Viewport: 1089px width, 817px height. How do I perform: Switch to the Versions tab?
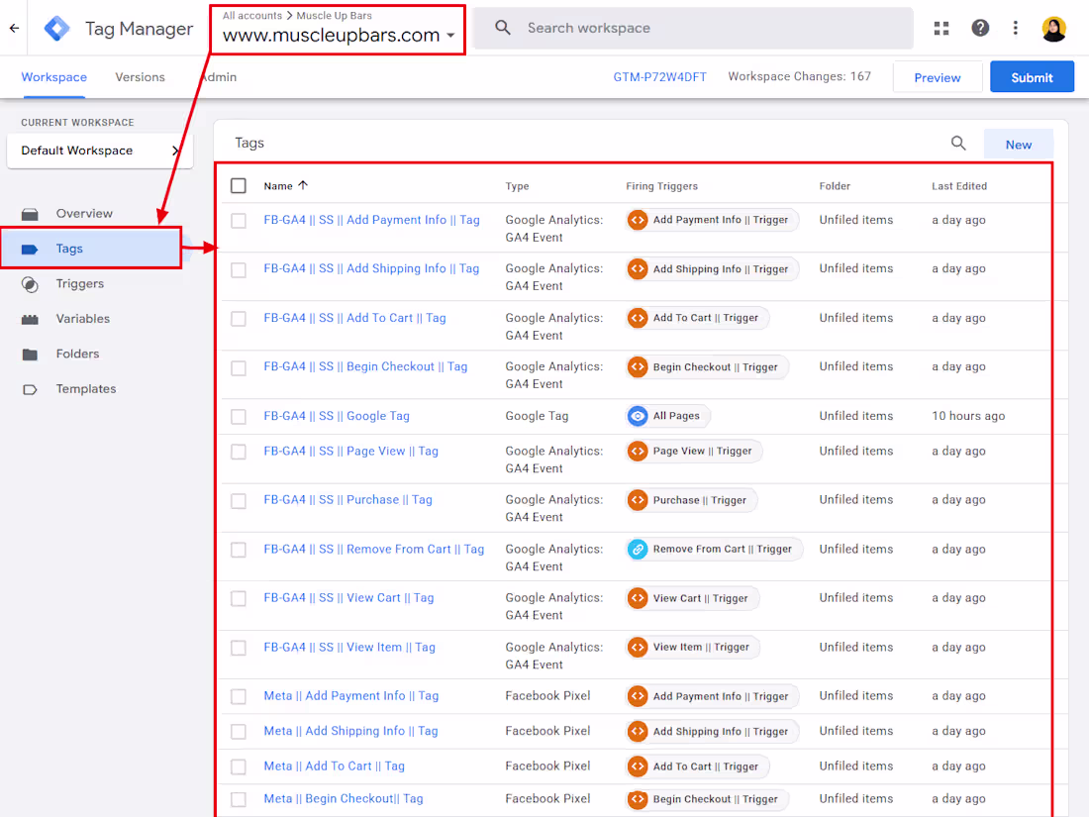click(140, 76)
